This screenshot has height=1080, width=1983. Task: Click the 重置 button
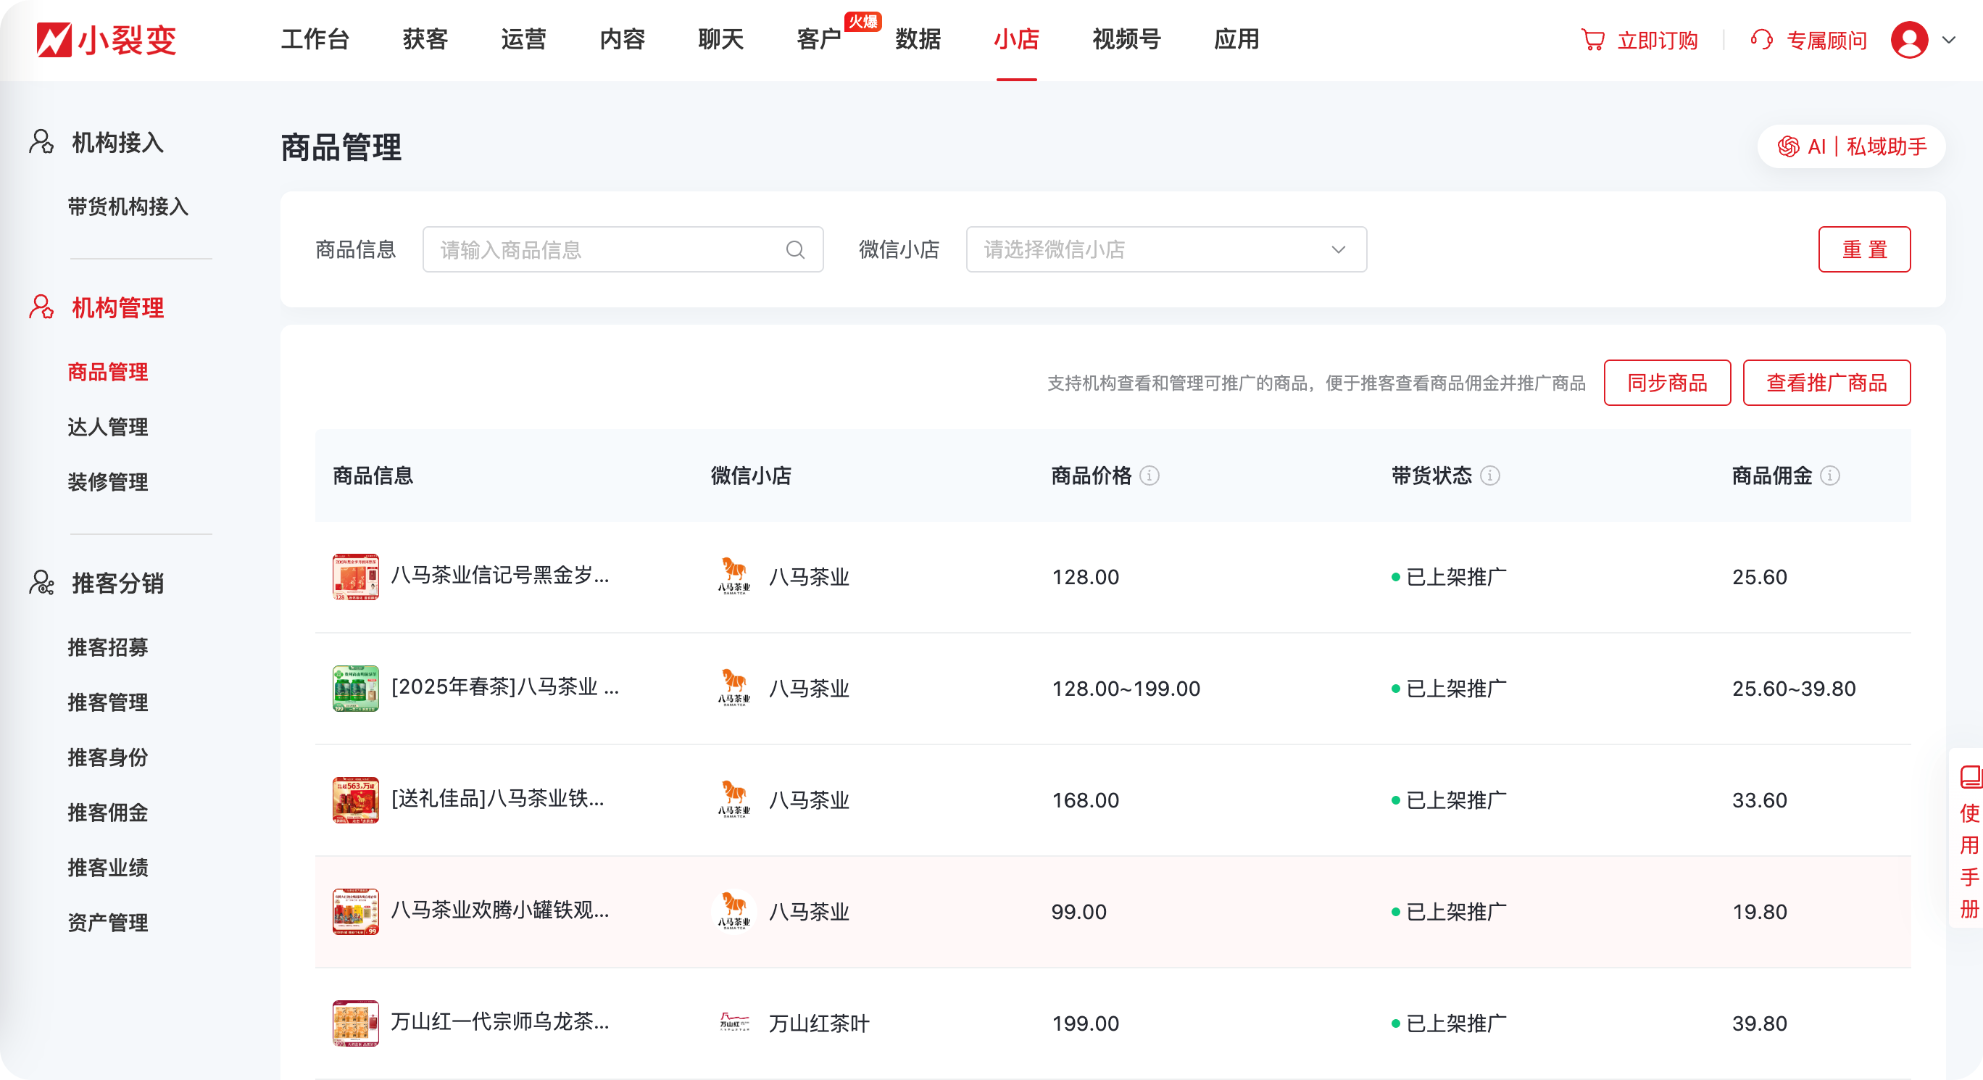coord(1863,249)
